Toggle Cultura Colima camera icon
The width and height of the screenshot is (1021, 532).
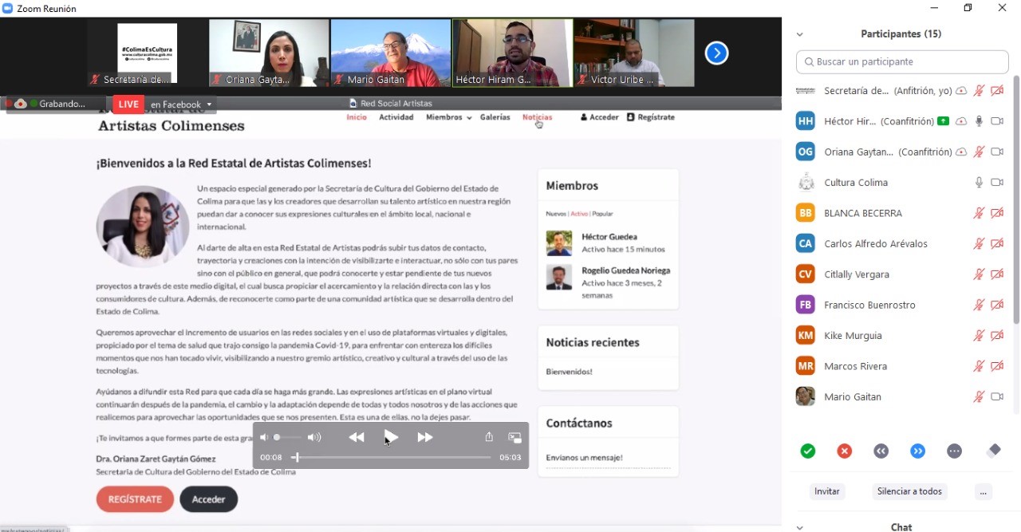[997, 183]
